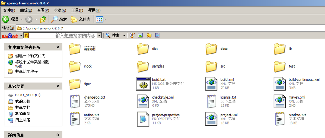The height and width of the screenshot is (138, 325).
Task: Click the Baidu search input box
Action: tap(62, 36)
